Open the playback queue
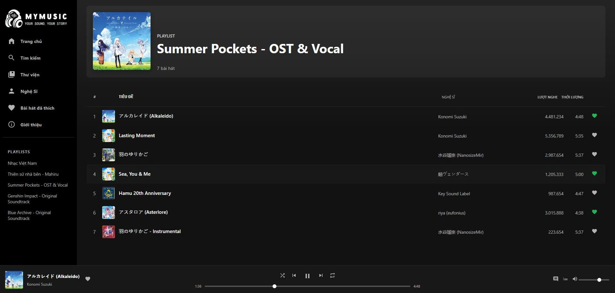615x293 pixels. (565, 279)
